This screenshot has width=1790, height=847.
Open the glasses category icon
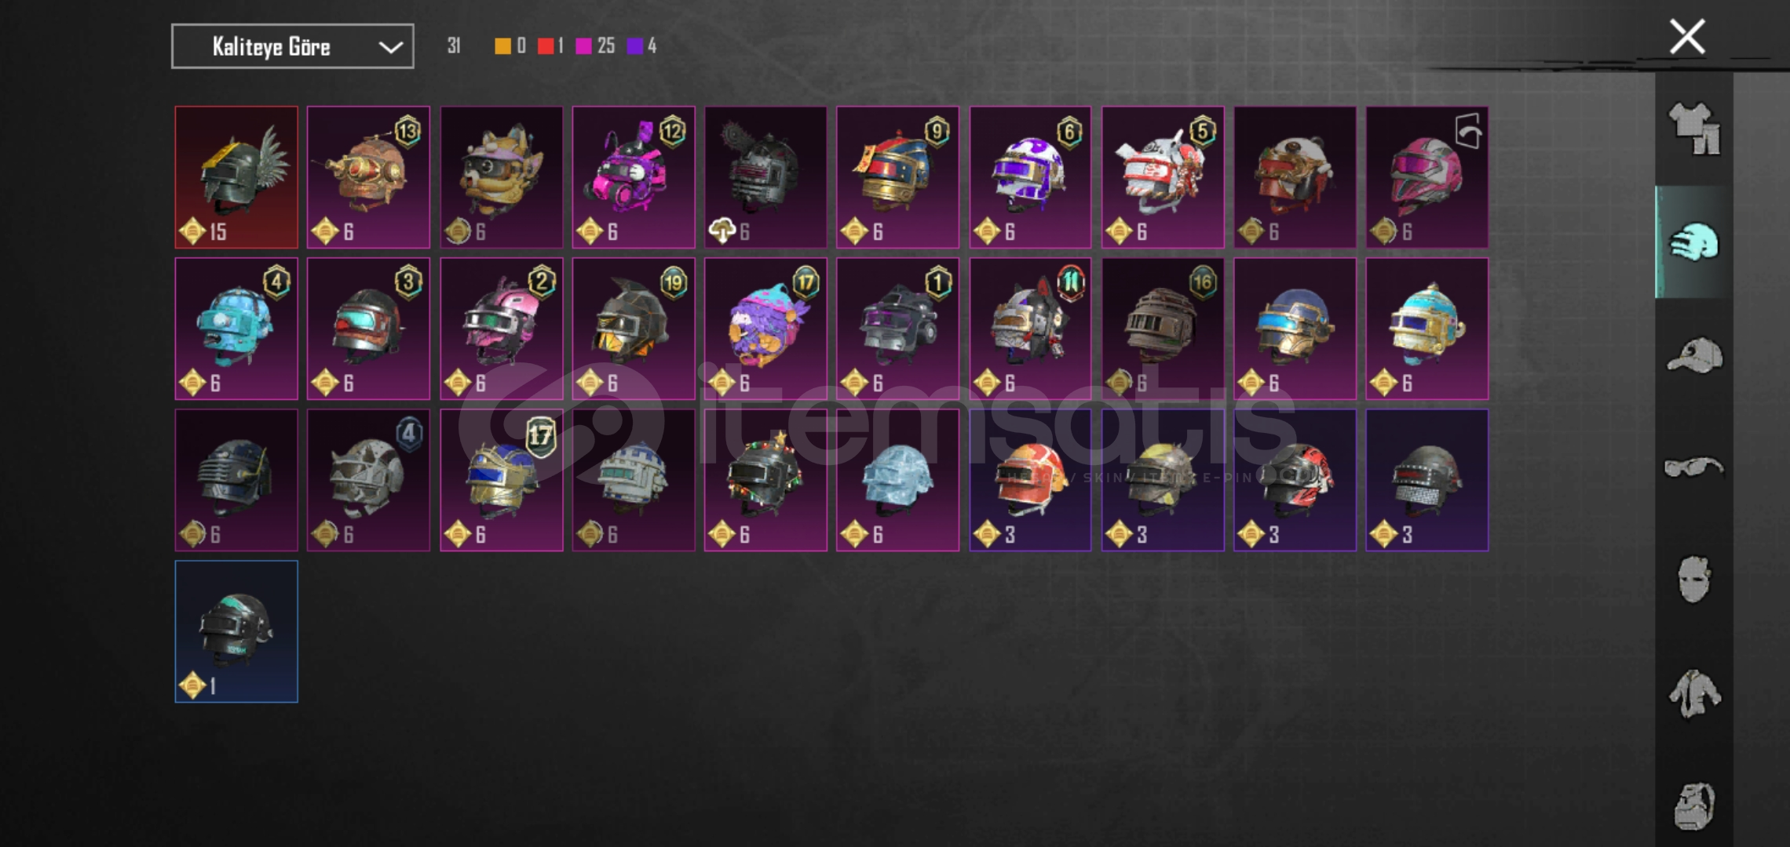point(1694,467)
